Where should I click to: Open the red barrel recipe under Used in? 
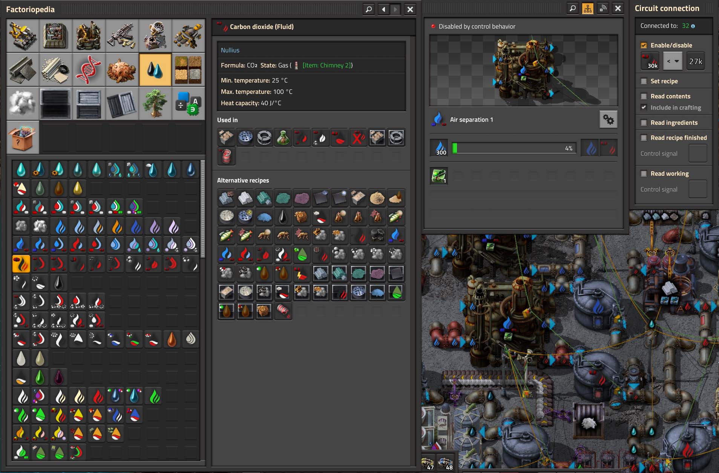tap(227, 156)
